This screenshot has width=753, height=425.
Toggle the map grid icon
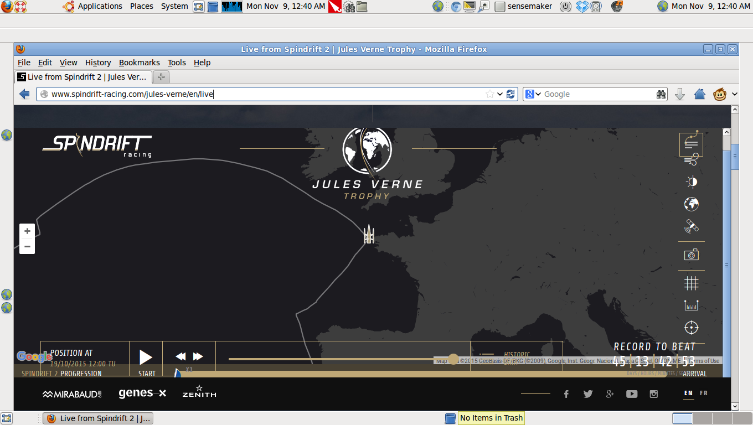coord(691,283)
